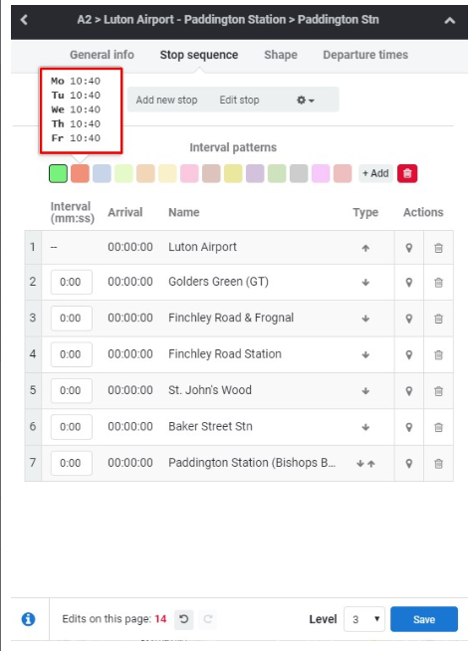Locate Finchley Road Station on map
The width and height of the screenshot is (475, 651).
pyautogui.click(x=409, y=355)
